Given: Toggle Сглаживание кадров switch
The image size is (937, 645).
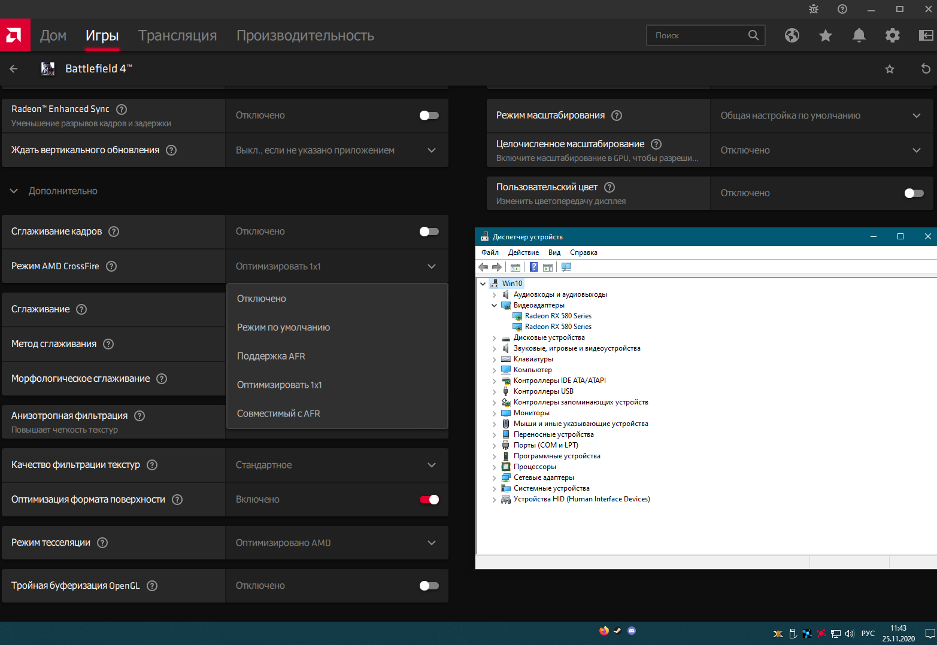Looking at the screenshot, I should click(429, 232).
